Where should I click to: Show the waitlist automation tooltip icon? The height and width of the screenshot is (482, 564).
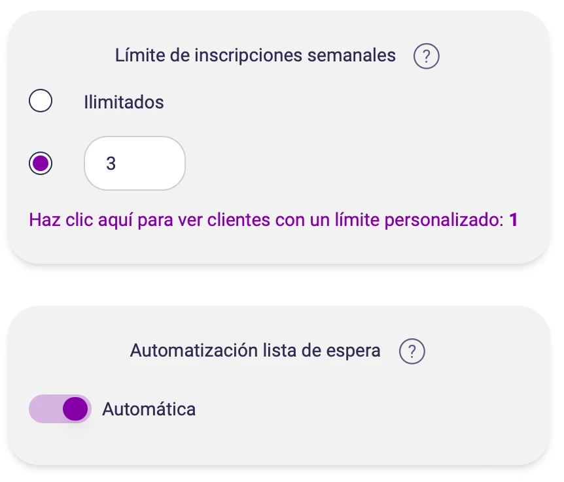pyautogui.click(x=412, y=351)
